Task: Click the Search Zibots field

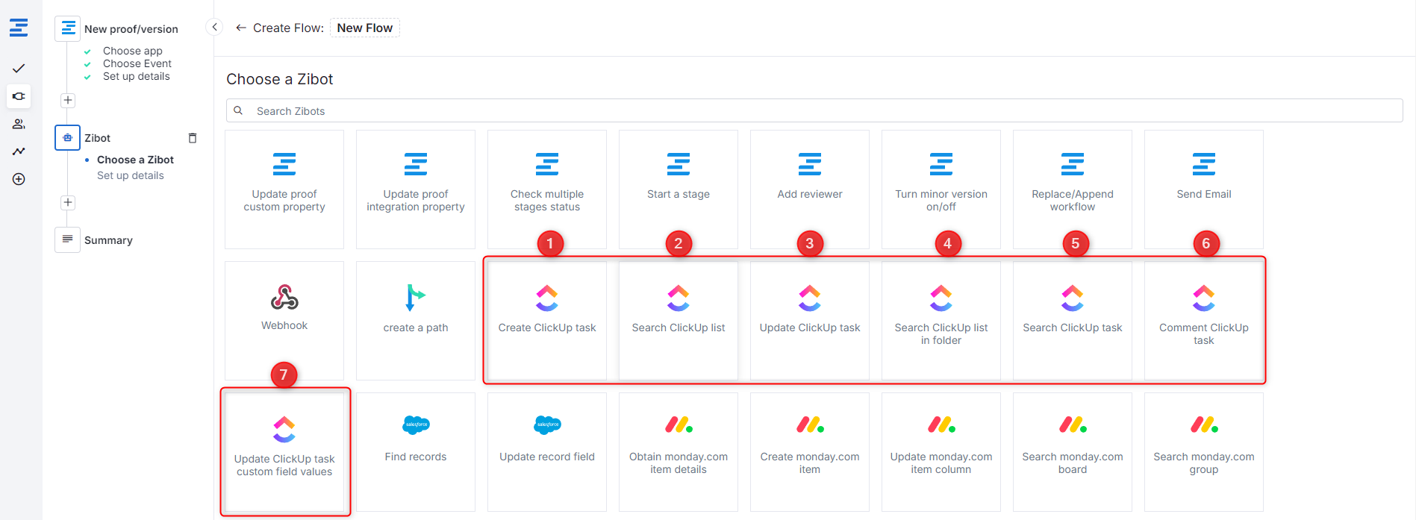Action: pos(814,111)
